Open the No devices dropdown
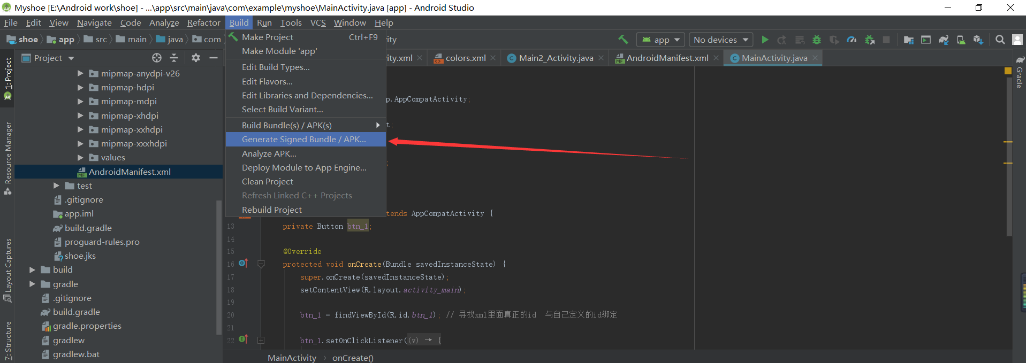 click(721, 40)
